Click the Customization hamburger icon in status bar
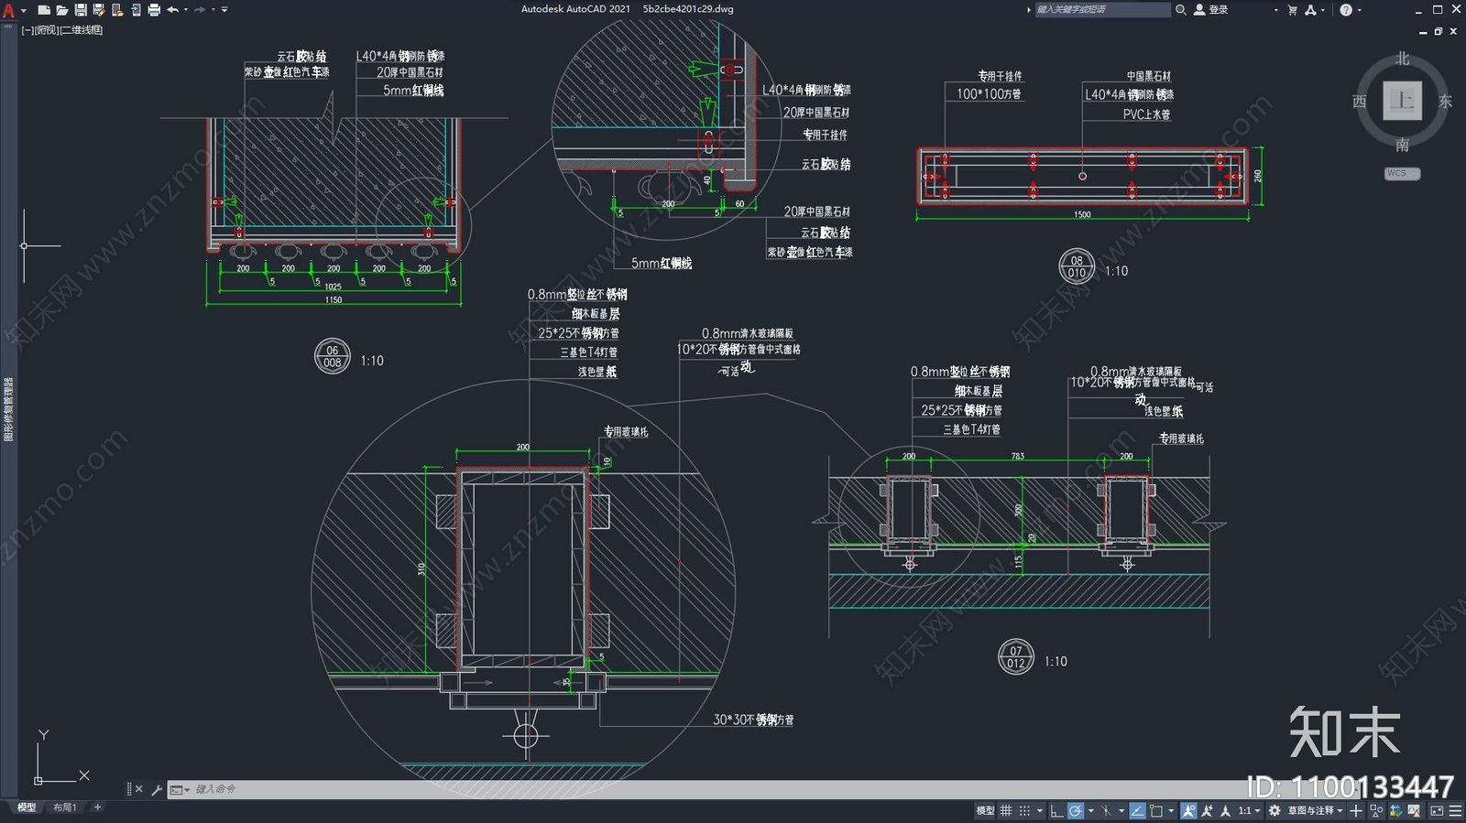Image resolution: width=1466 pixels, height=823 pixels. point(1455,811)
